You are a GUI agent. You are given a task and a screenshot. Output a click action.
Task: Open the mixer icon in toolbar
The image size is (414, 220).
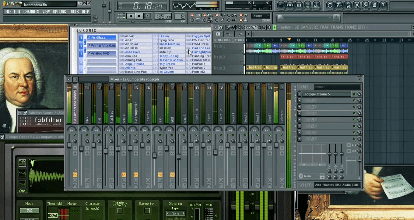tap(317, 5)
